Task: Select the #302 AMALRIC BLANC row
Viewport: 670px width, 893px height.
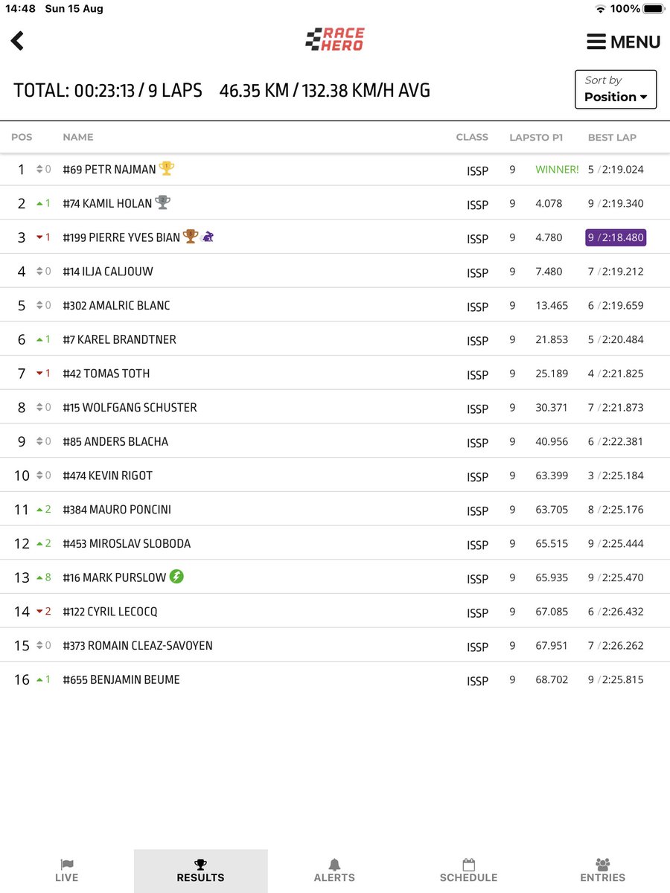Action: [x=335, y=305]
